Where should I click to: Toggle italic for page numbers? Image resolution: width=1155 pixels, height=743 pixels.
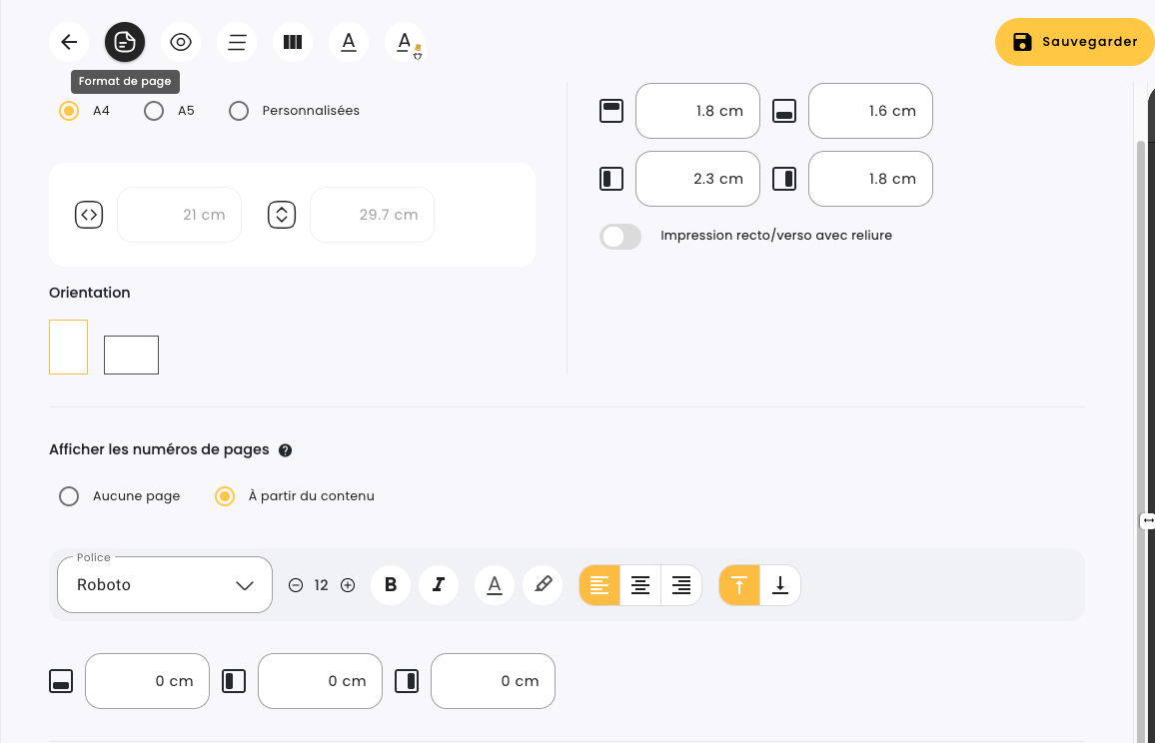tap(438, 585)
